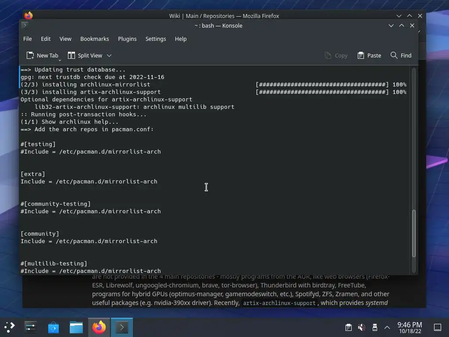449x337 pixels.
Task: Open the Bookmarks menu
Action: tap(95, 39)
